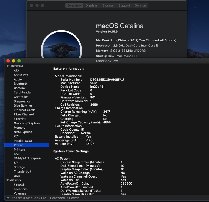Viewport: 209px width, 202px height.
Task: Click the Firmware Version value 901
Action: tap(93, 97)
